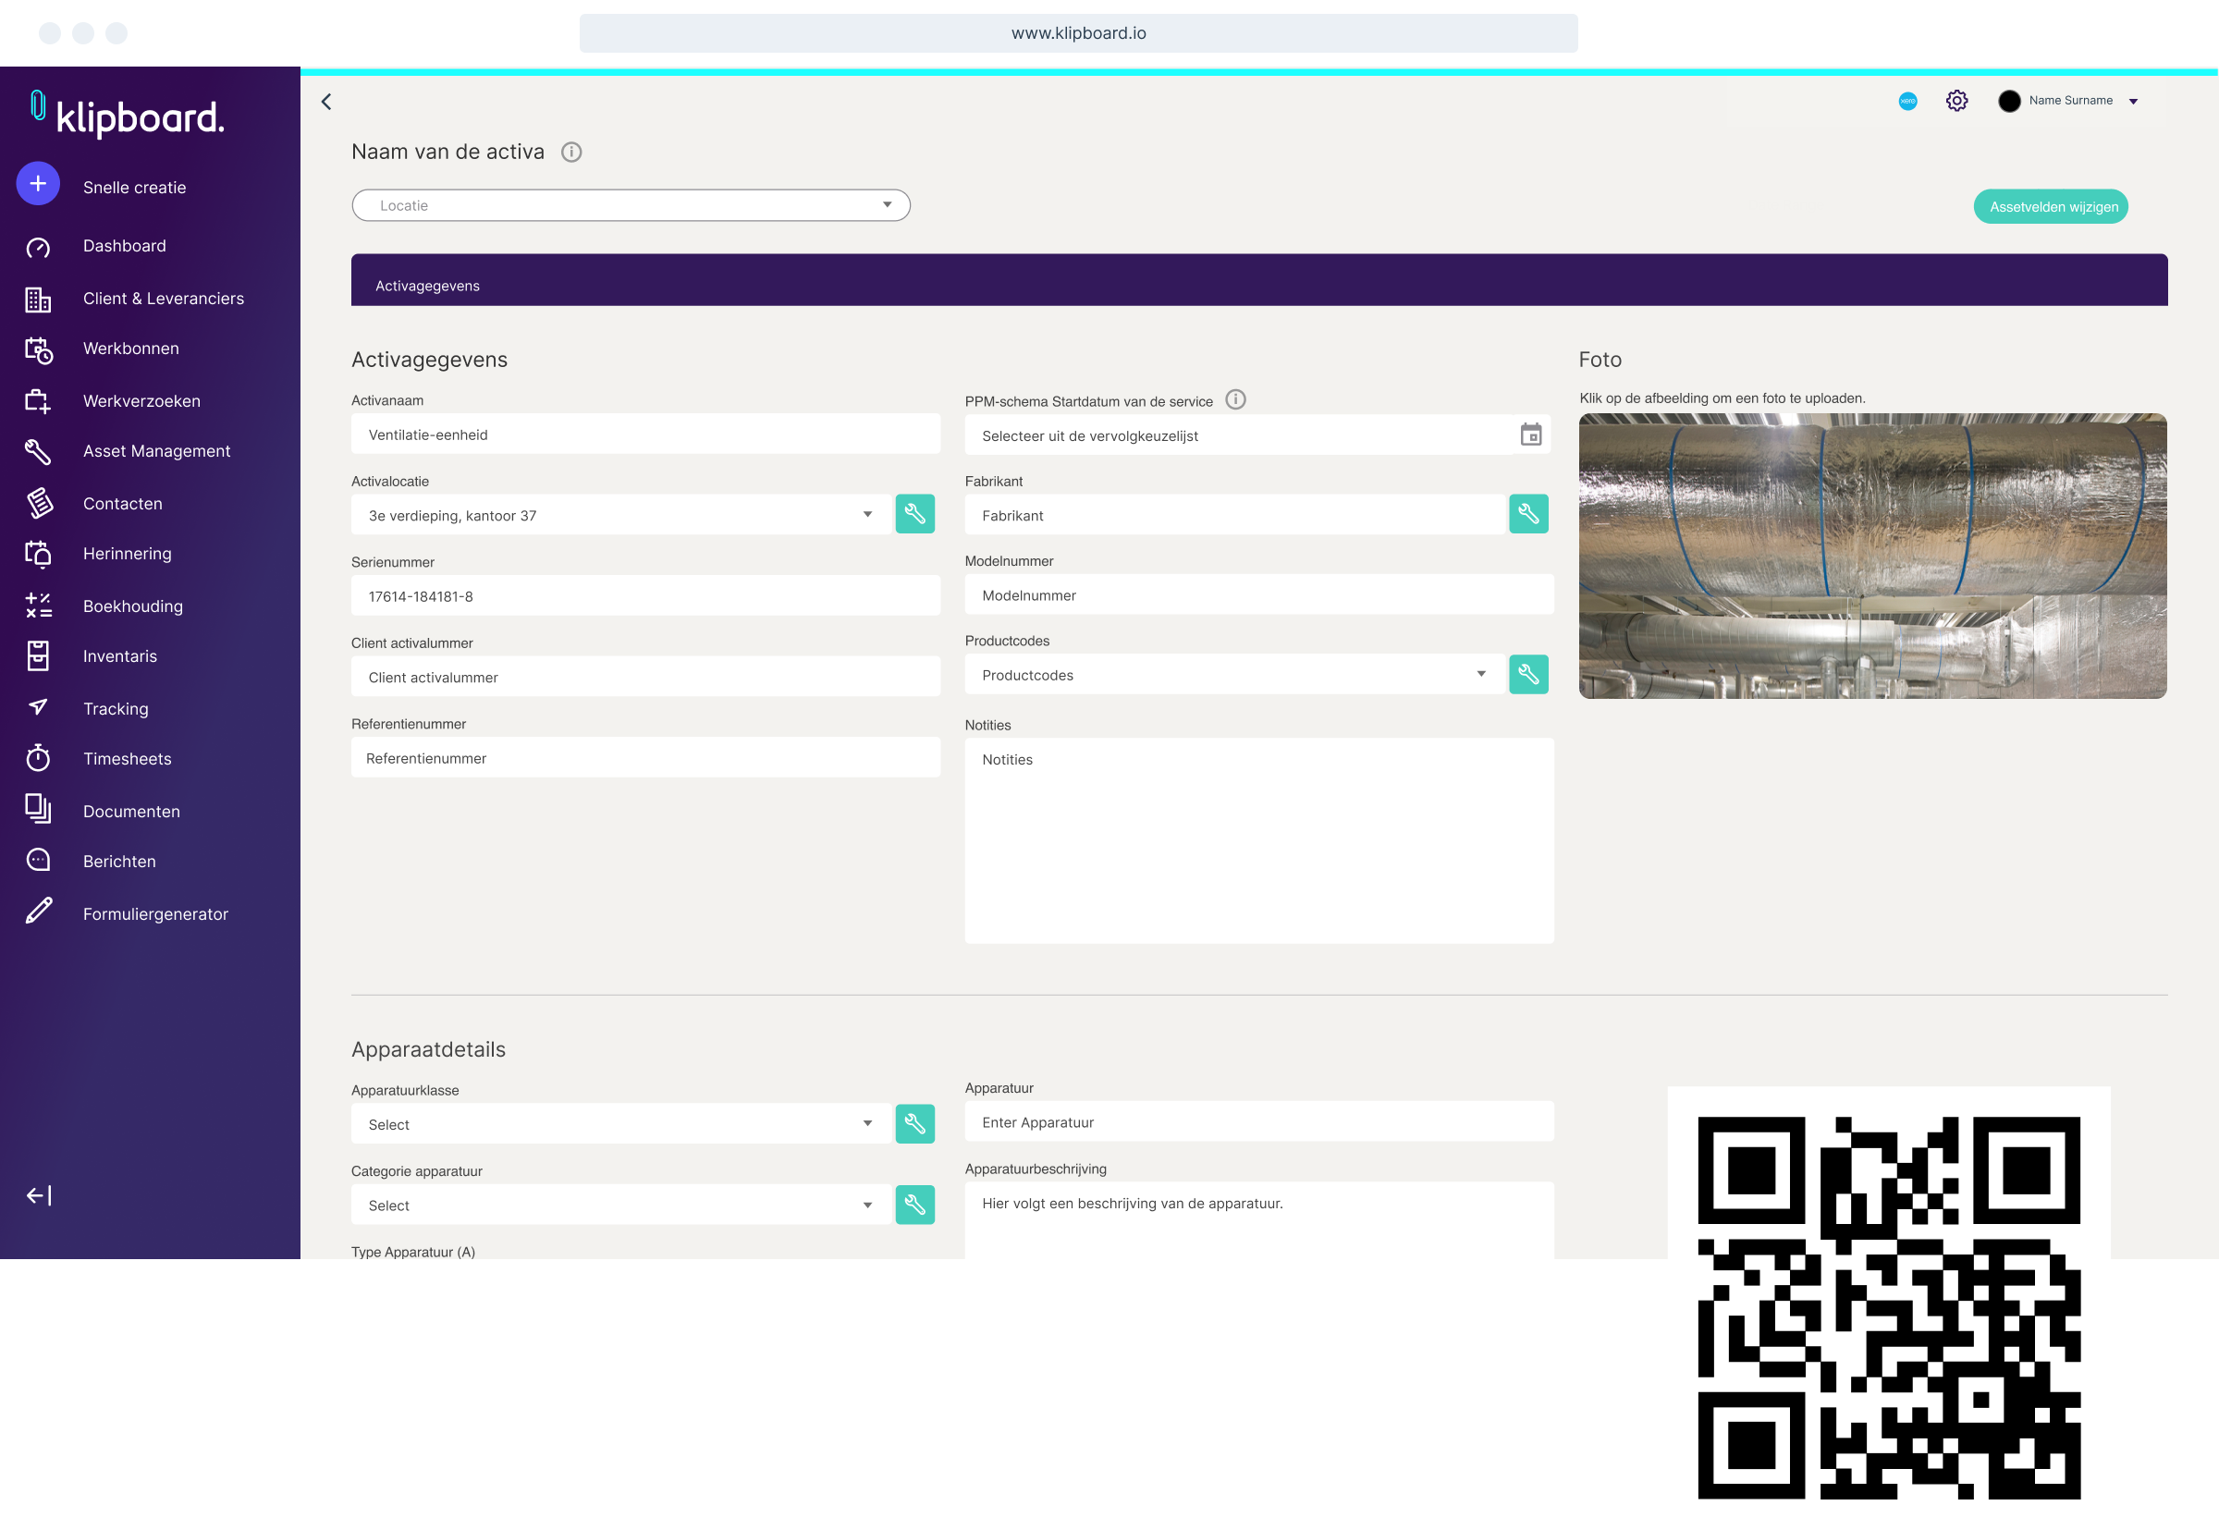This screenshot has height=1530, width=2219.
Task: Open Boekhouding in the sidebar
Action: [133, 606]
